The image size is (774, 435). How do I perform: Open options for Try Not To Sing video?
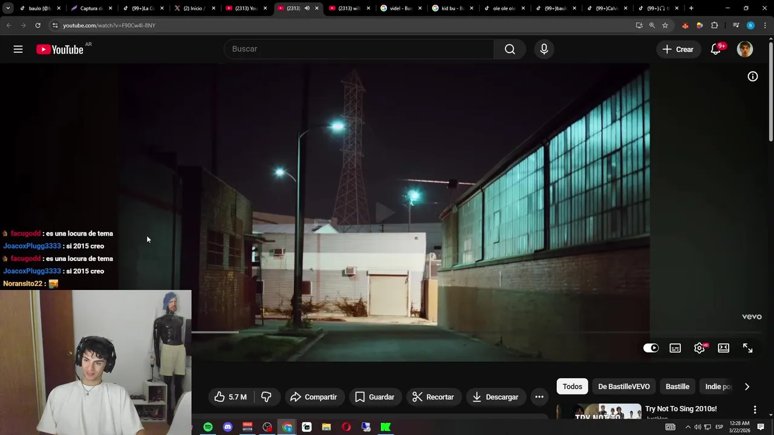pyautogui.click(x=755, y=410)
